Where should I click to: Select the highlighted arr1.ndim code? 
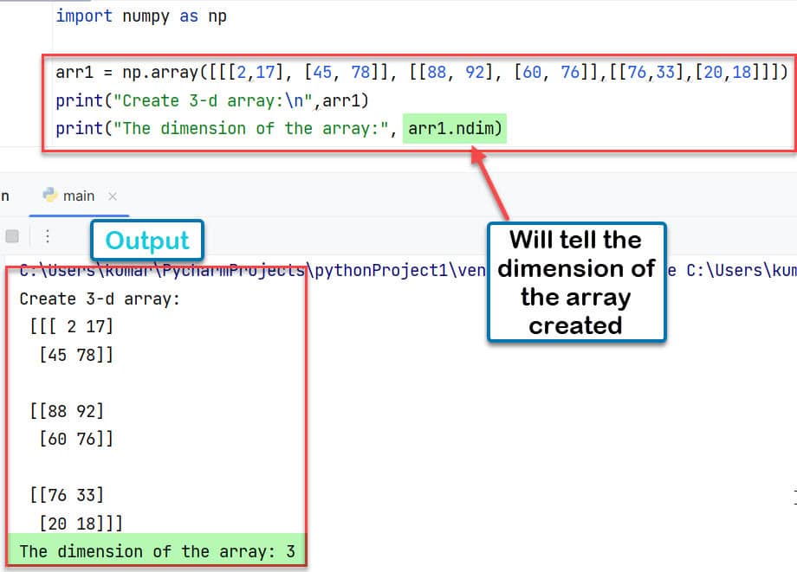(454, 127)
